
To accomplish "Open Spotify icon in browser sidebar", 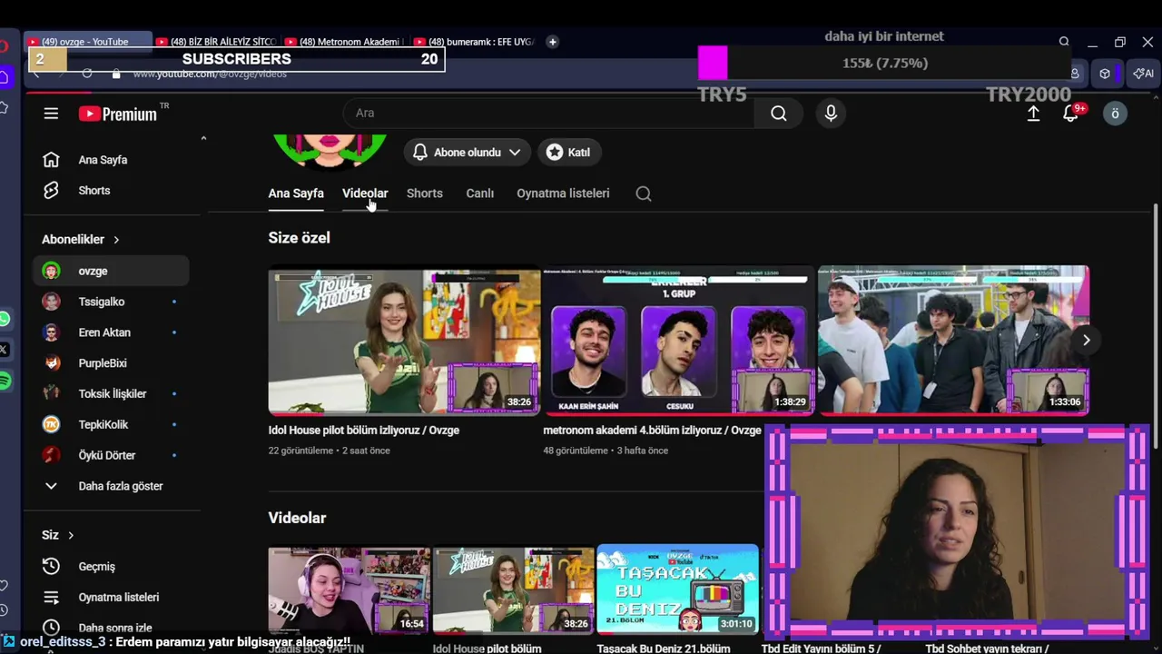I will pos(5,381).
